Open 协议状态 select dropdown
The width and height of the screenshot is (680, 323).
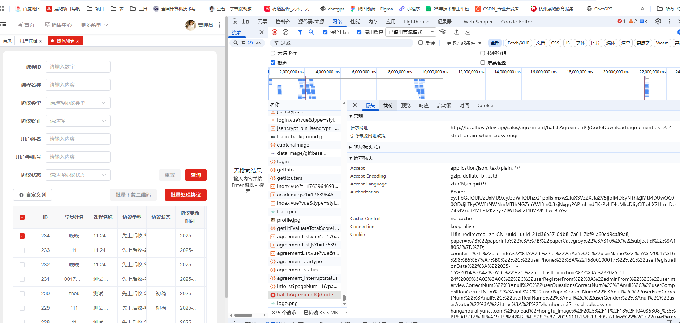pyautogui.click(x=78, y=175)
